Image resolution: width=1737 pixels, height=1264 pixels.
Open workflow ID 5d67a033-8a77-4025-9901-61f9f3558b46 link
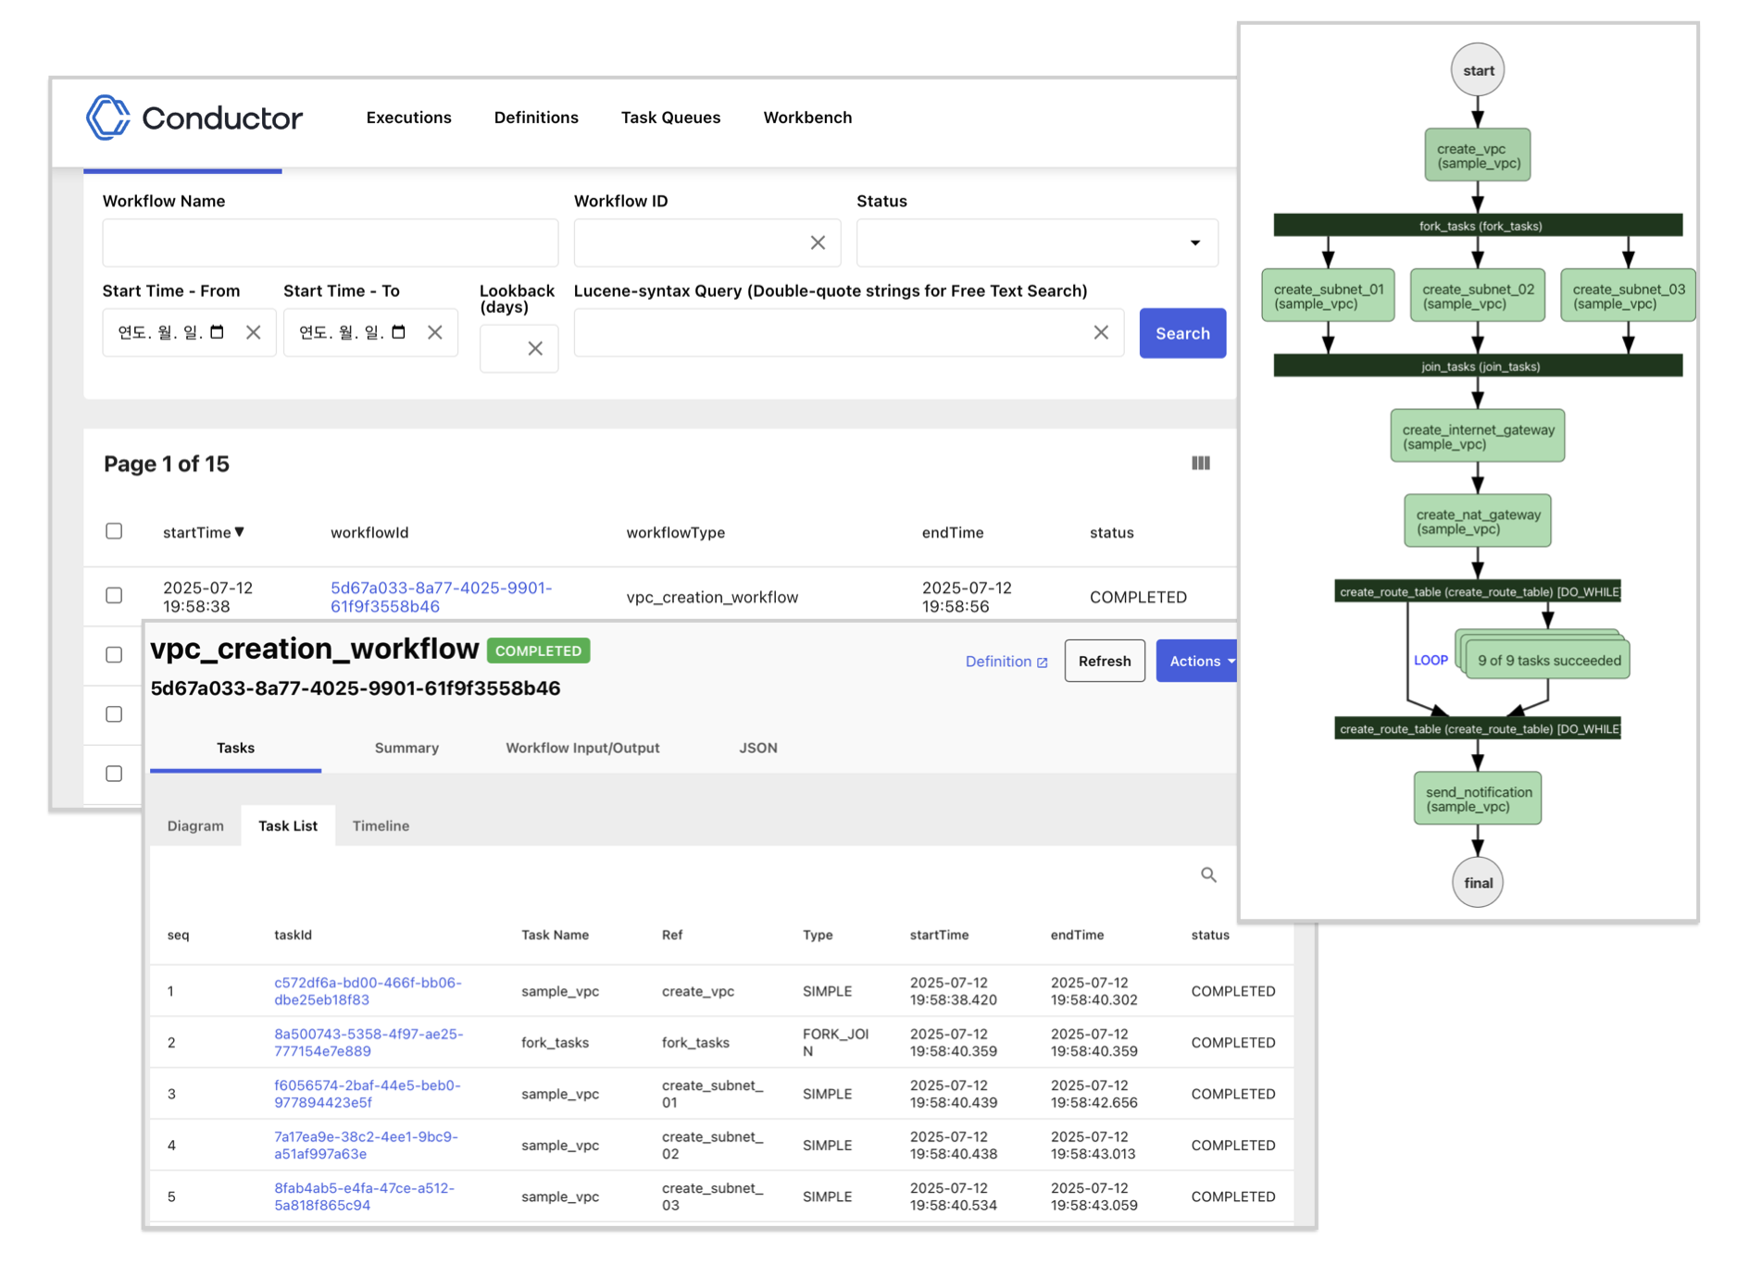(x=440, y=597)
